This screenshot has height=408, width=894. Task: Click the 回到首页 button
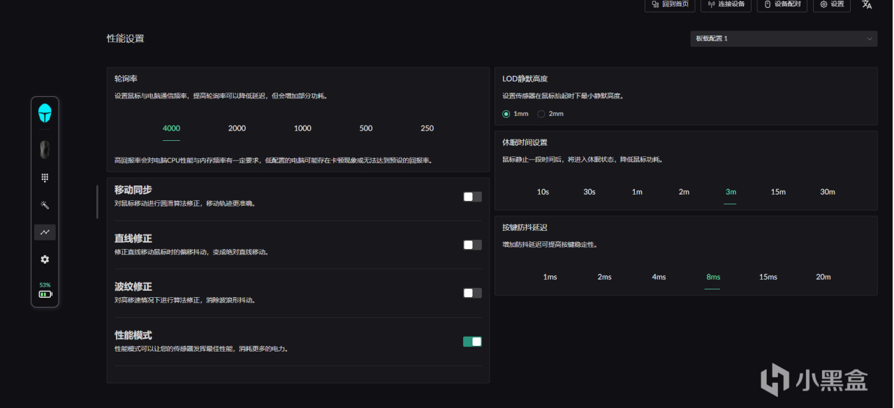(670, 4)
